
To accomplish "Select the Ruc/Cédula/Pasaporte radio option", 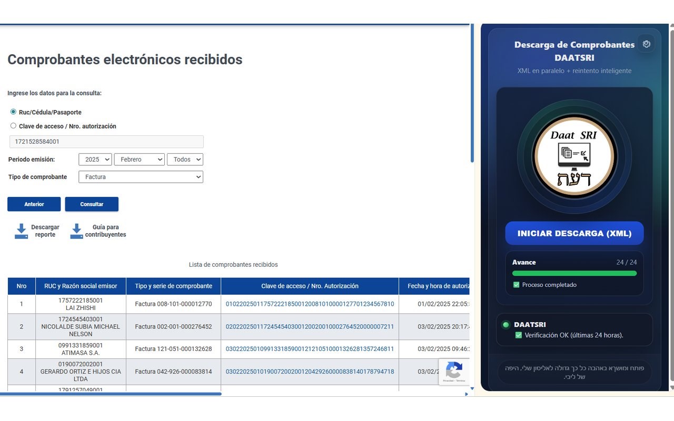I will click(x=13, y=112).
